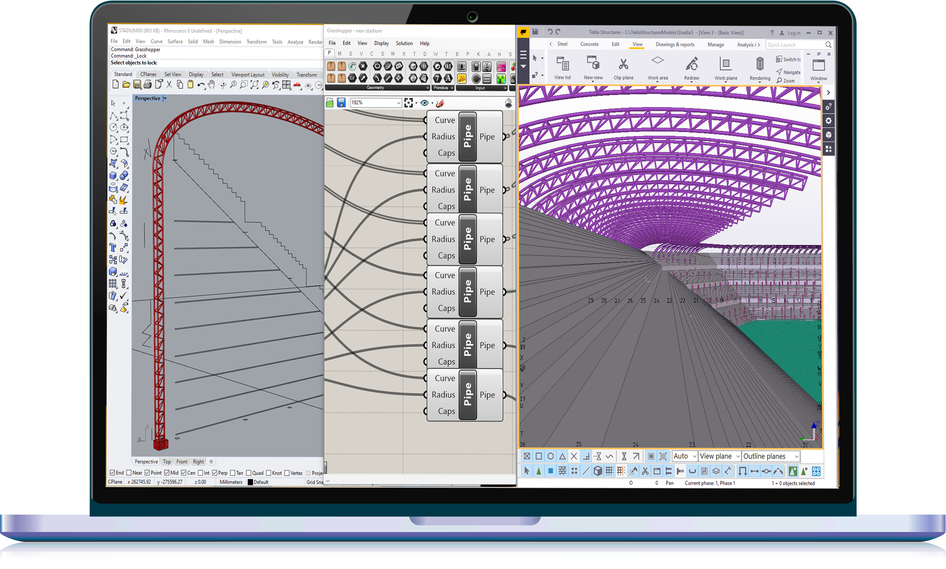This screenshot has width=946, height=569.
Task: Select the Rhino pan hand tool
Action: (212, 84)
